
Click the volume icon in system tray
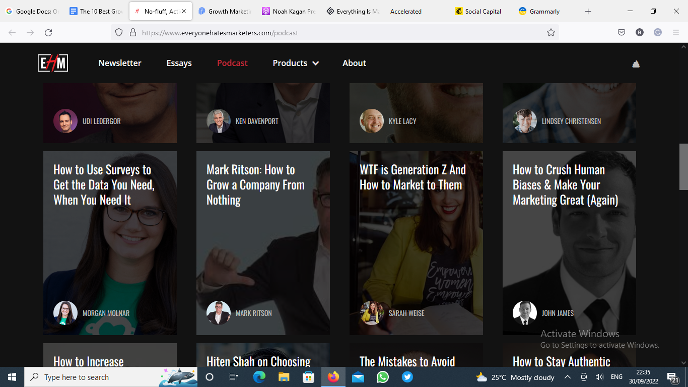(x=599, y=377)
